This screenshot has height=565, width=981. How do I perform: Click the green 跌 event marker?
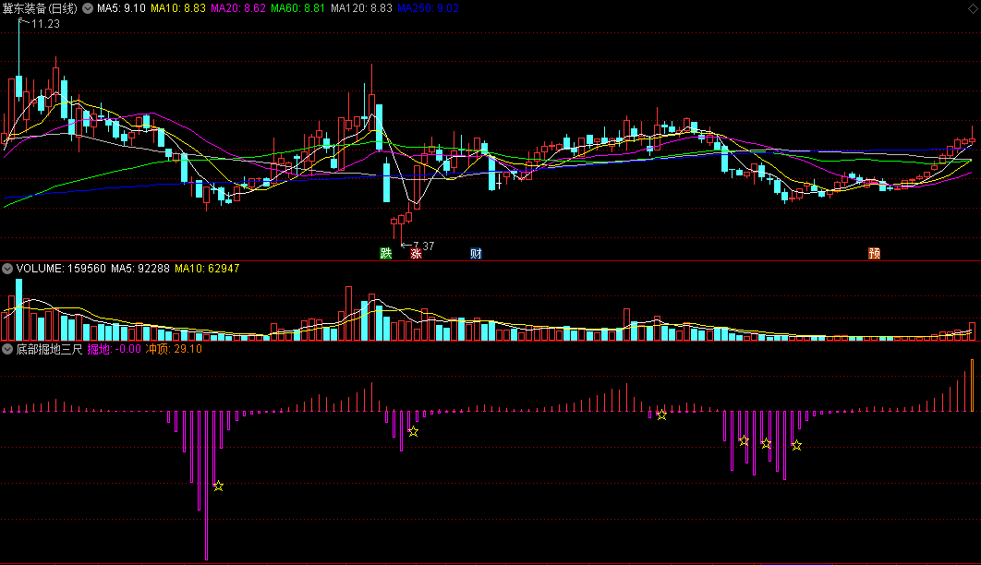tap(386, 253)
